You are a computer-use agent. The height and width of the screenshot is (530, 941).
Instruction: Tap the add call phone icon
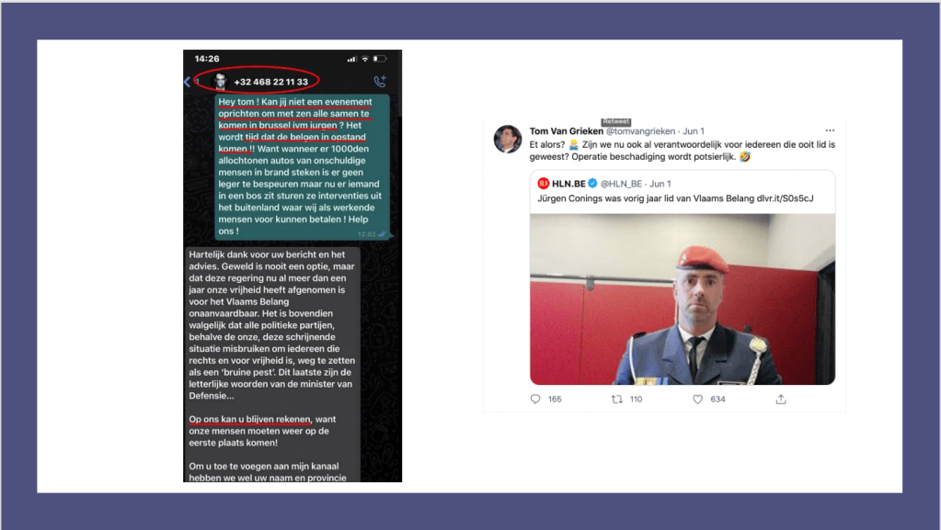(380, 81)
